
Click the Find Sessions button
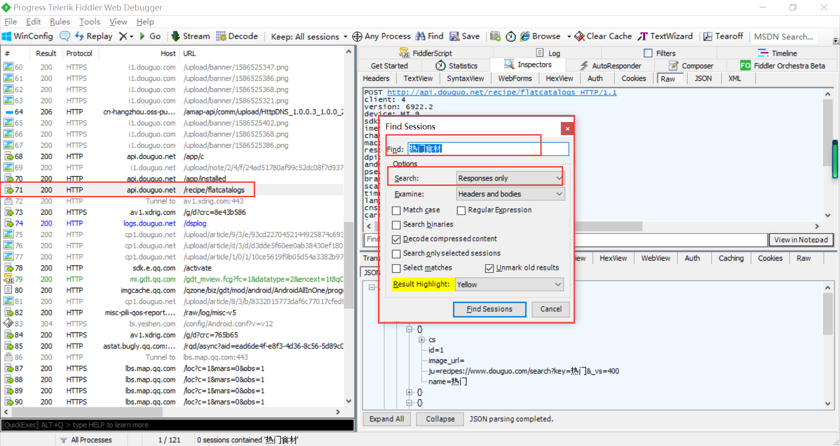[490, 309]
